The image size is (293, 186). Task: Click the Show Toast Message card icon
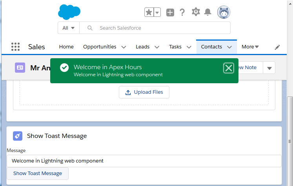point(18,136)
